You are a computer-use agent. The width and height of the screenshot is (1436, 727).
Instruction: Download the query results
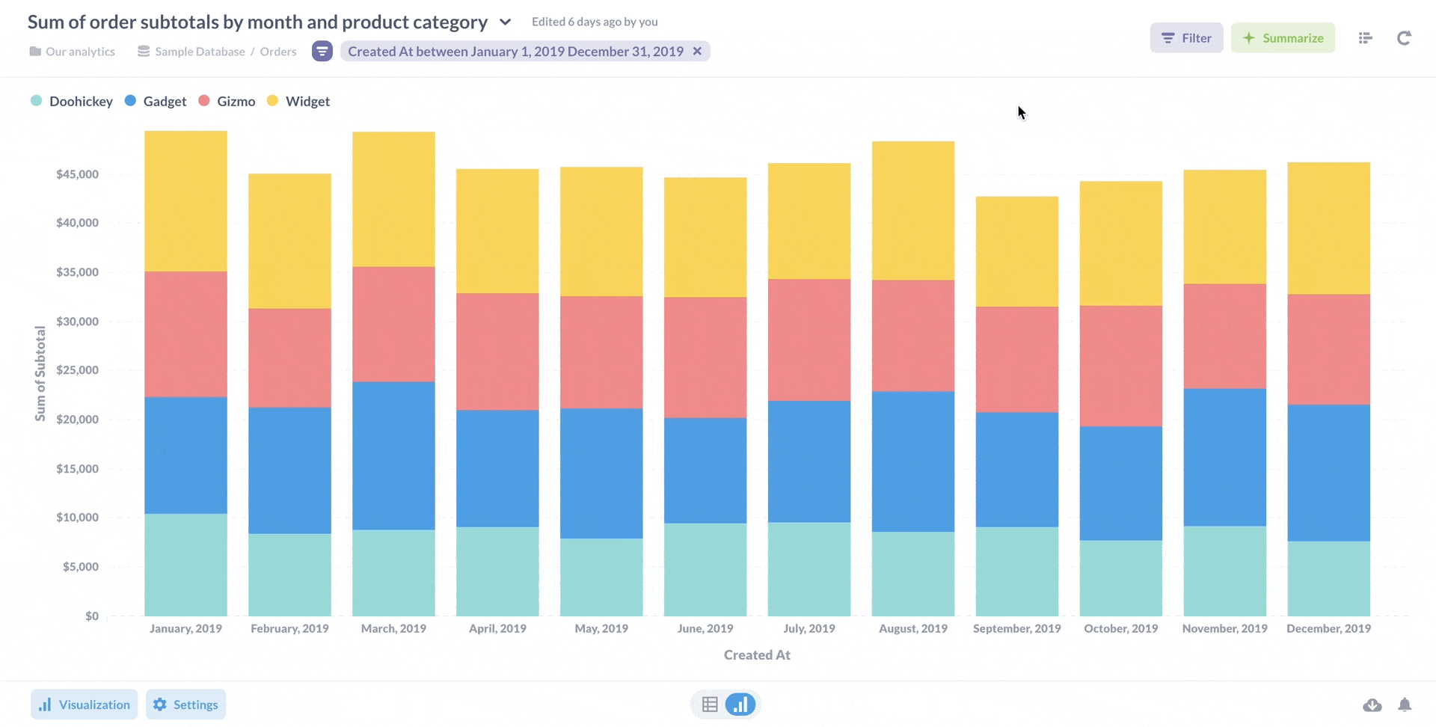[x=1372, y=705]
